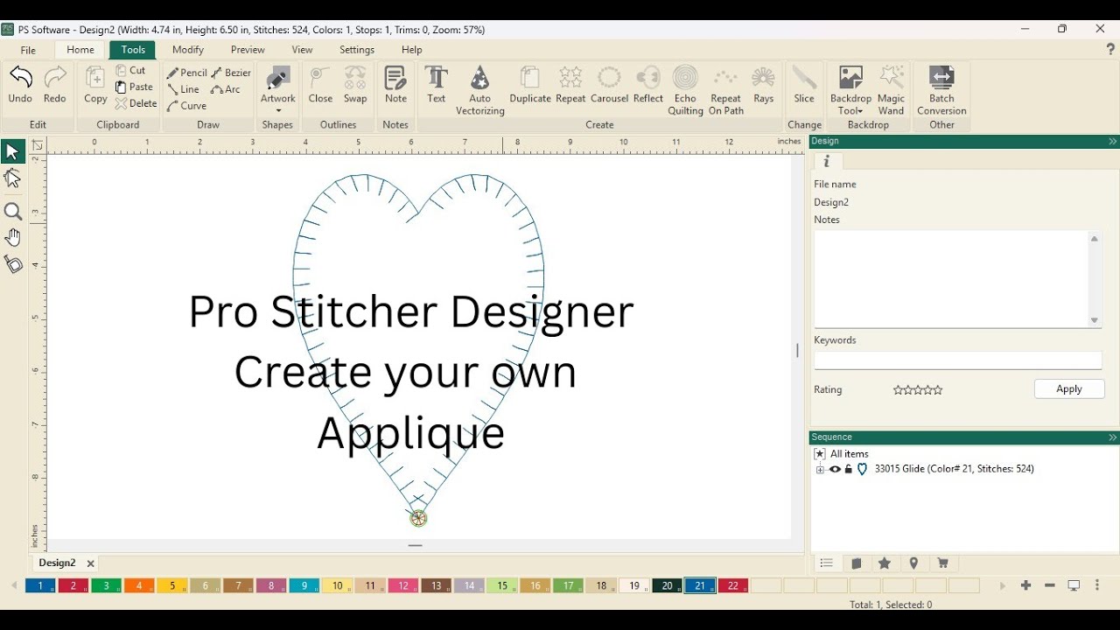This screenshot has width=1120, height=630.
Task: Close the Design2 document tab
Action: pos(90,564)
